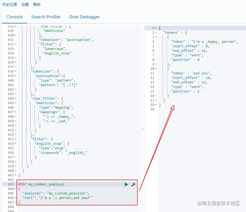Collapse the emoticons block at line 645

click(x=16, y=103)
